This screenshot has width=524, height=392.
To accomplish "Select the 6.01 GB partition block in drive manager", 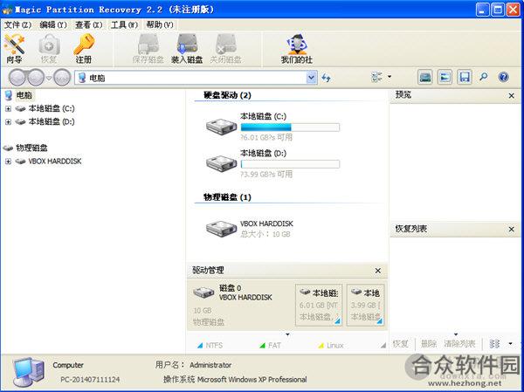I will pos(319,305).
